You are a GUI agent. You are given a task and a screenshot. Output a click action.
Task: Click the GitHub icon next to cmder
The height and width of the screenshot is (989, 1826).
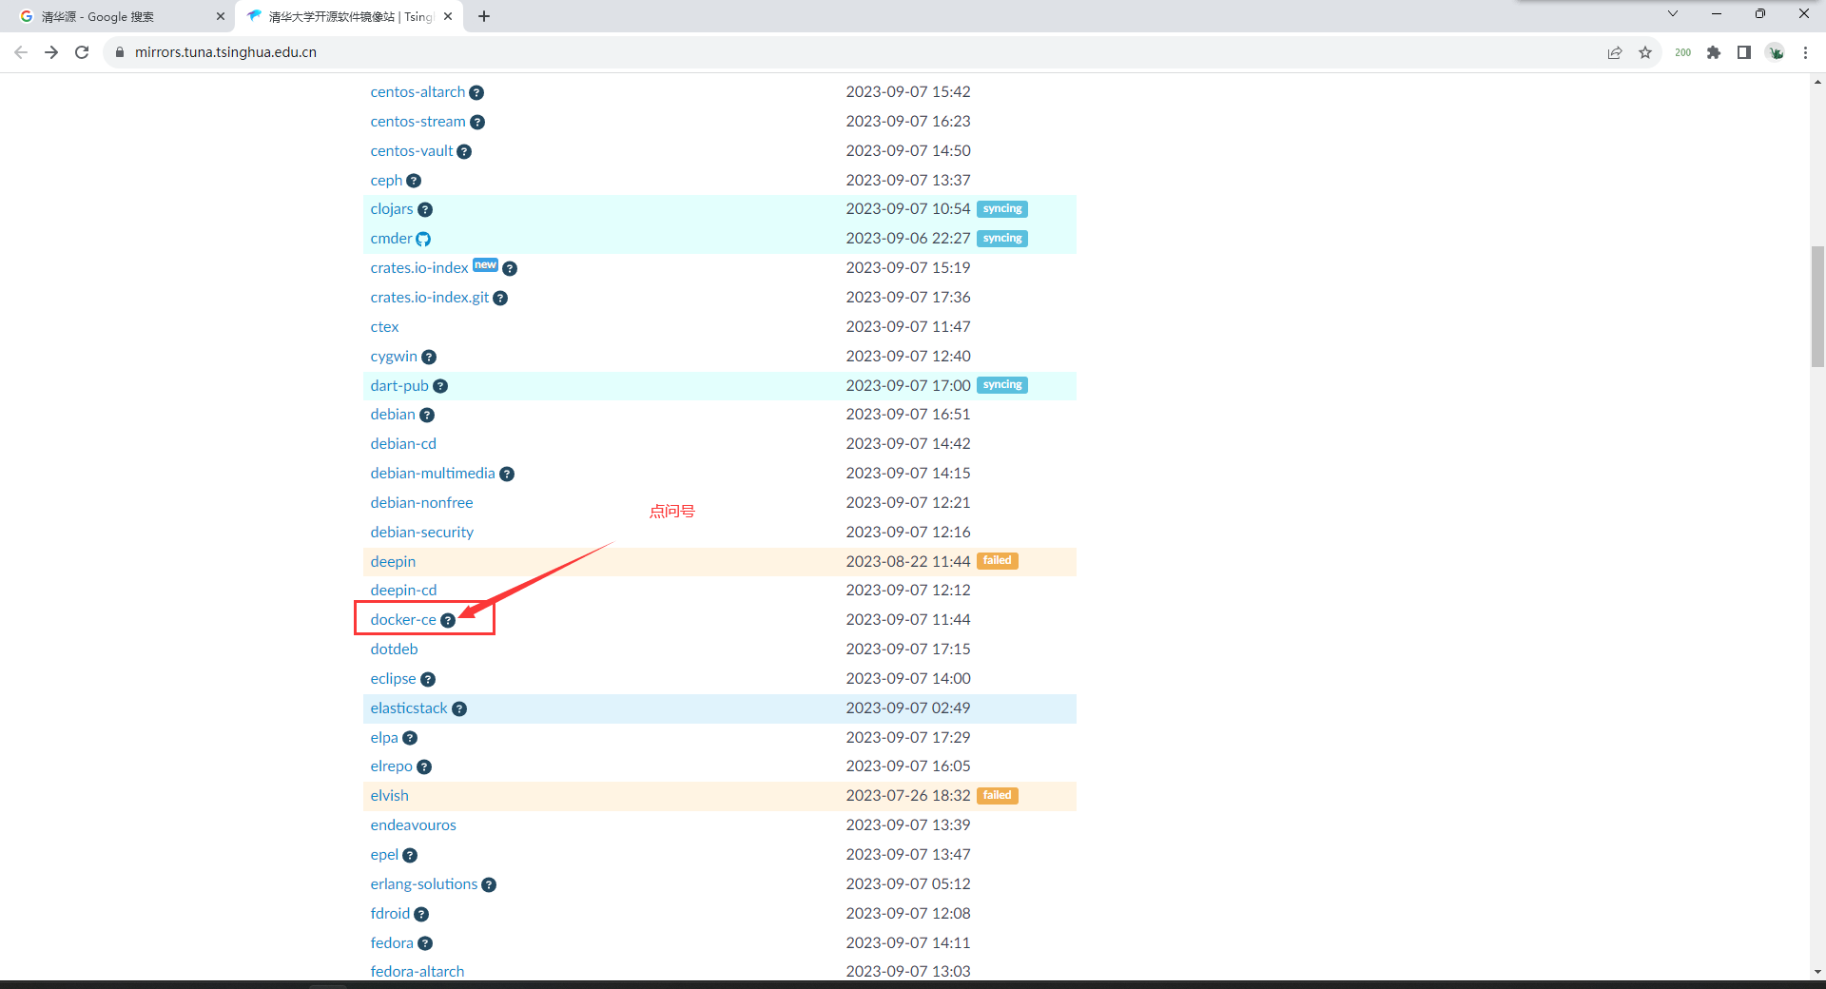pyautogui.click(x=423, y=240)
